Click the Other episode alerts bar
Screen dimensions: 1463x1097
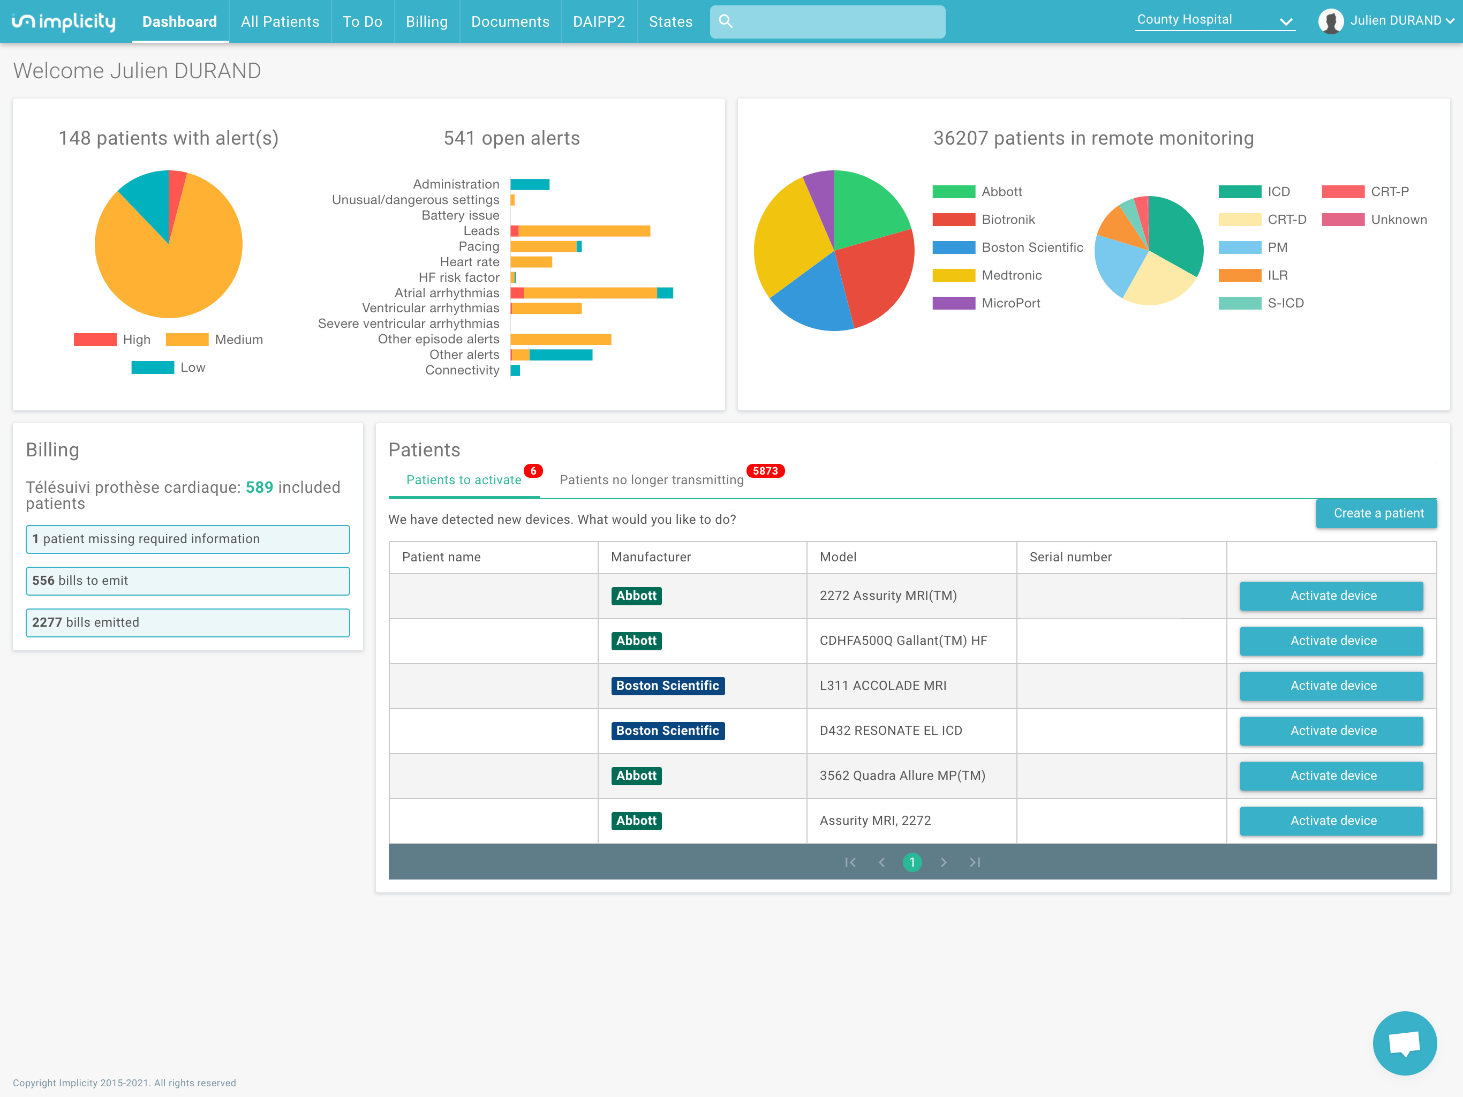pos(561,340)
